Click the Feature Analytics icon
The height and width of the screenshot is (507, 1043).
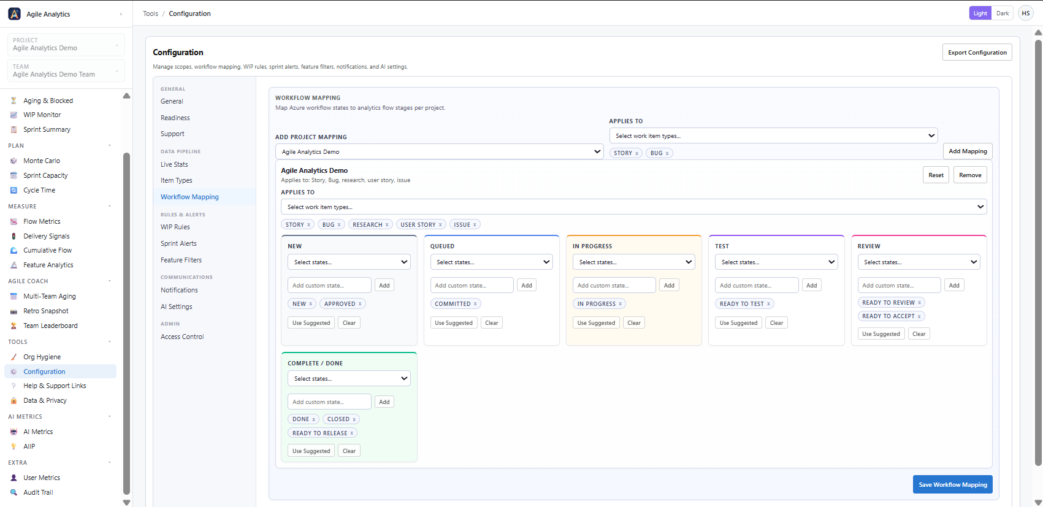click(13, 265)
